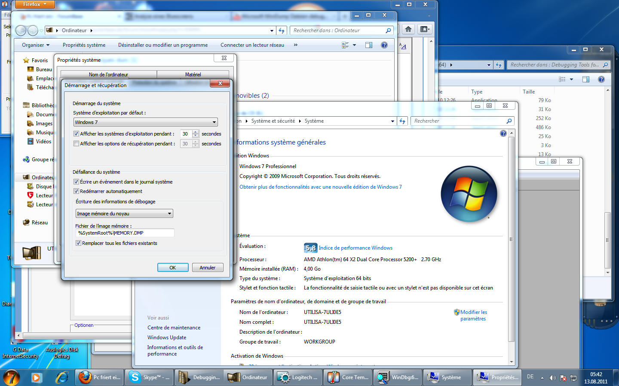Switch to Firefox 'Pc friert ei...' taskbar button
The image size is (619, 386).
coord(100,377)
